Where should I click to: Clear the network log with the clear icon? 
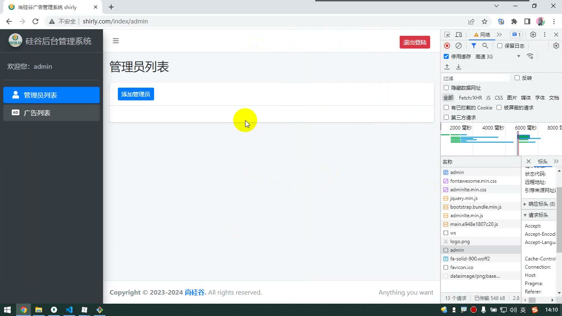[x=459, y=46]
